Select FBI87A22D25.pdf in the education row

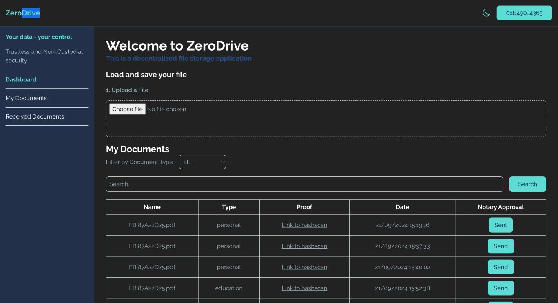(152, 288)
